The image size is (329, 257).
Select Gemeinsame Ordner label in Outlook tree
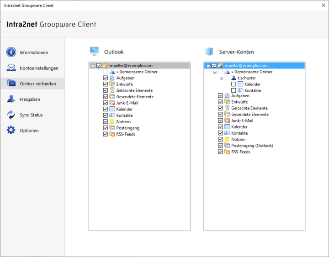[137, 72]
